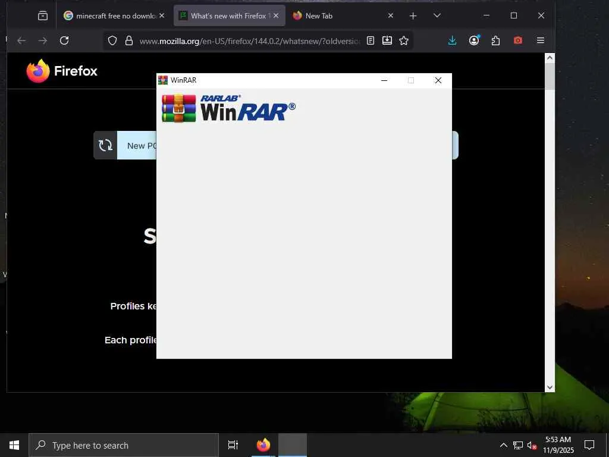Open the Extensions puzzle-piece menu

[x=495, y=40]
